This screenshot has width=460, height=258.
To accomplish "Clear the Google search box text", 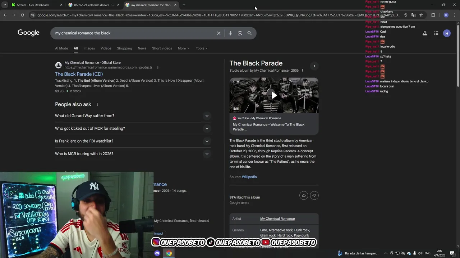I will click(218, 33).
